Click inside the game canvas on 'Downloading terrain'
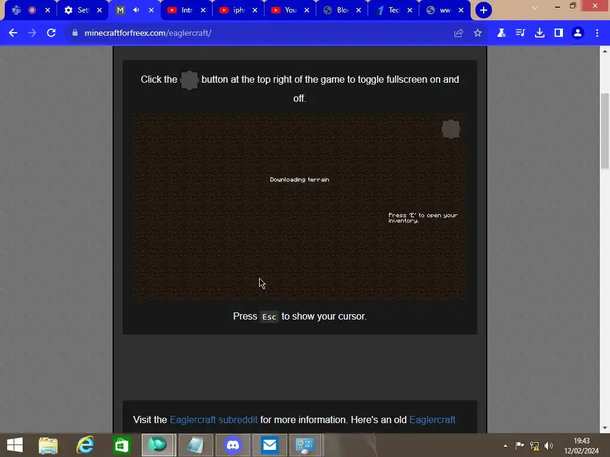The width and height of the screenshot is (610, 457). coord(300,180)
